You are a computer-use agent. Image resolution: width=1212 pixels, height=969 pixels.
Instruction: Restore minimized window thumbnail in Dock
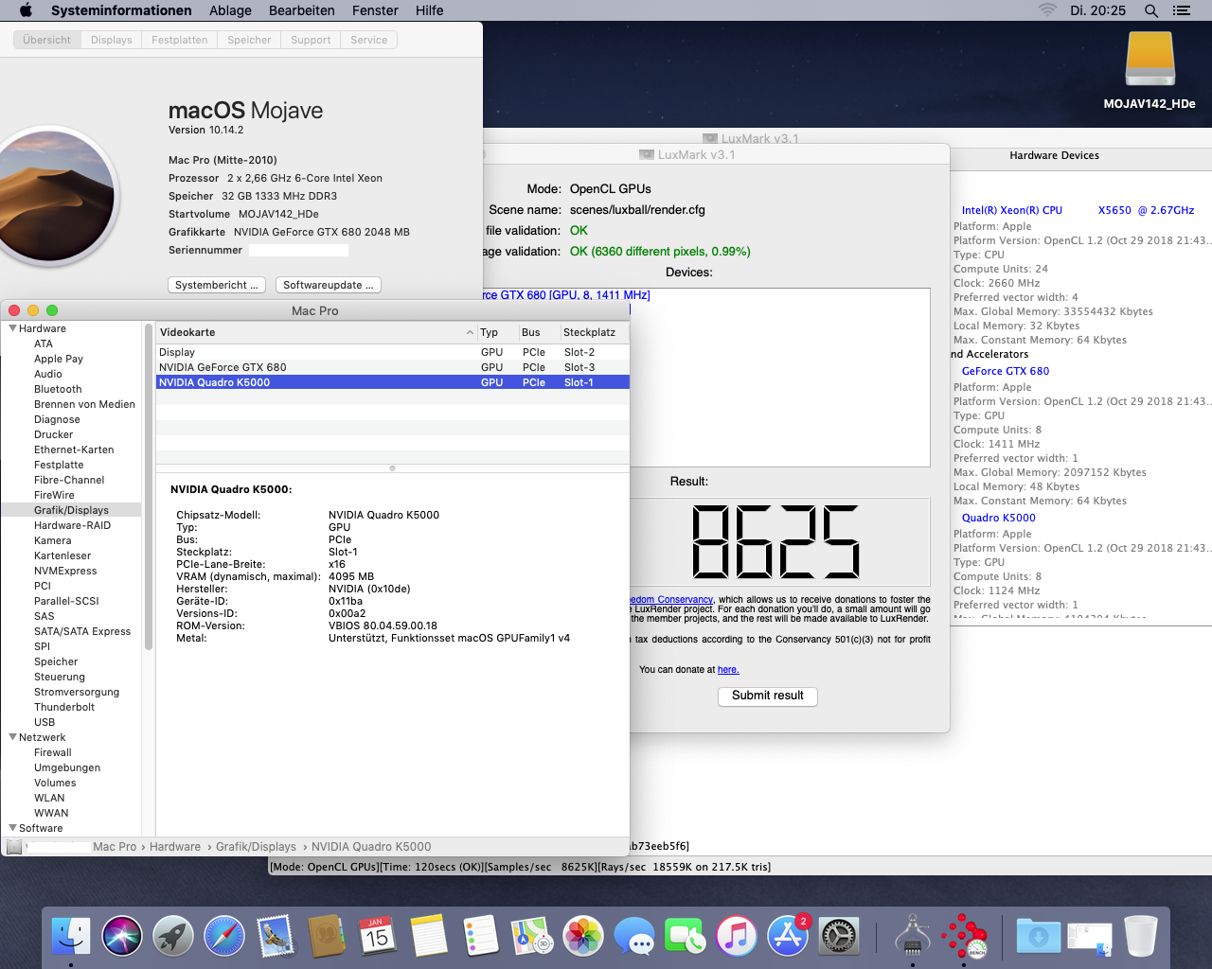click(1090, 937)
